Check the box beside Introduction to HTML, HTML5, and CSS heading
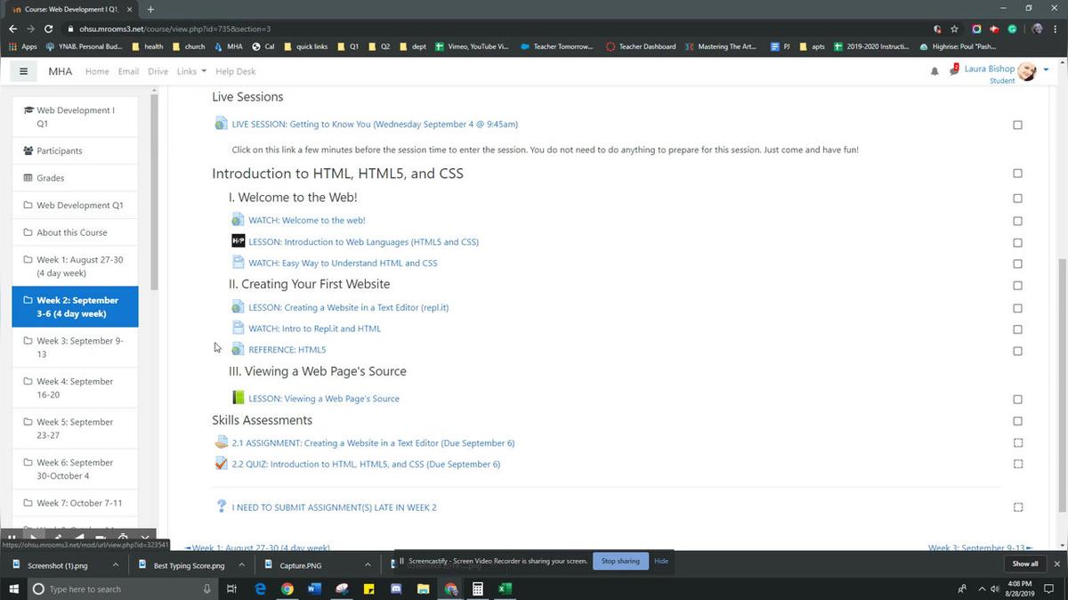The width and height of the screenshot is (1068, 600). (x=1018, y=174)
